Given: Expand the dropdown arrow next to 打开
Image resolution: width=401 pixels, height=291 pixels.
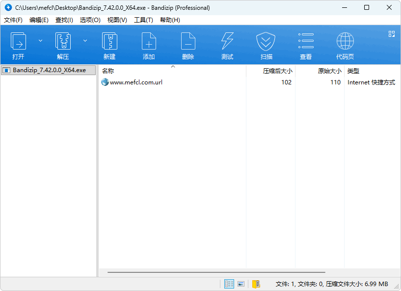Looking at the screenshot, I should [x=40, y=41].
